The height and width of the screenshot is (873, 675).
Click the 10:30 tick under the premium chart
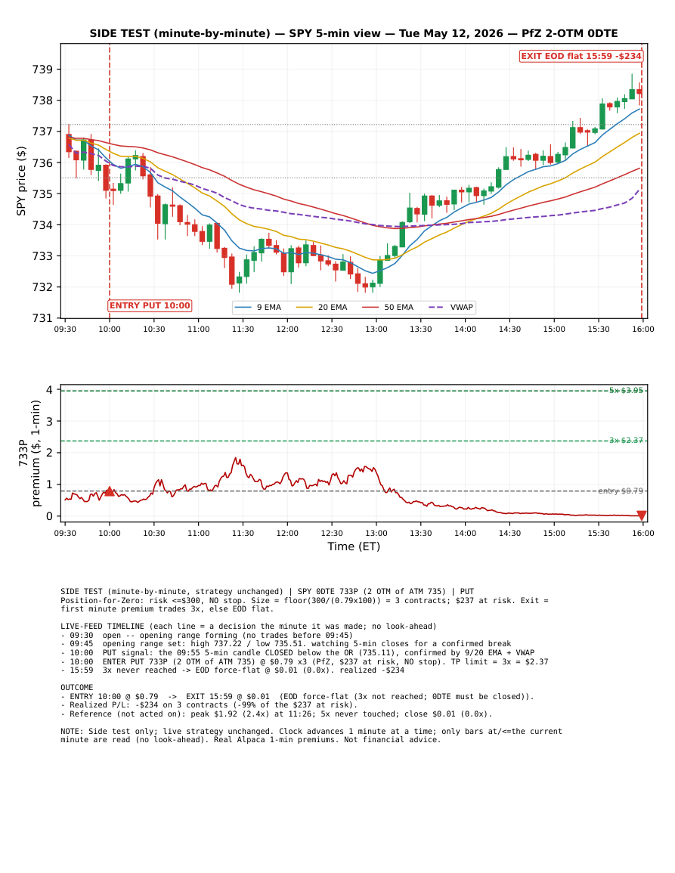pyautogui.click(x=154, y=533)
